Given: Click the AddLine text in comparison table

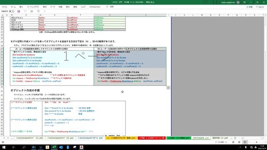Looking at the screenshot, I should click(x=137, y=81).
